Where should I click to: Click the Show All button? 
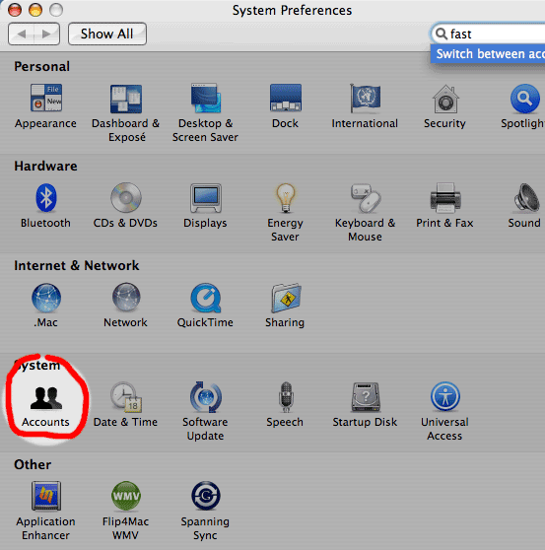[x=107, y=34]
